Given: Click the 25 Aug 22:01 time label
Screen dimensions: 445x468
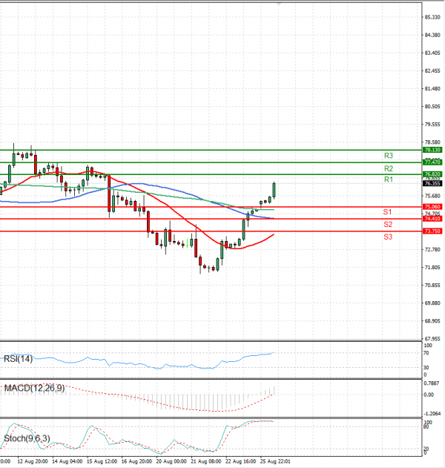Looking at the screenshot, I should tap(275, 461).
